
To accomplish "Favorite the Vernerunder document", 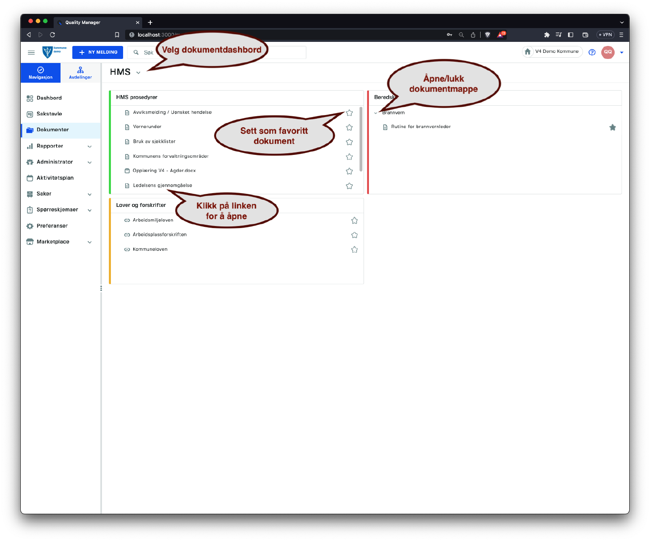I will tap(349, 128).
